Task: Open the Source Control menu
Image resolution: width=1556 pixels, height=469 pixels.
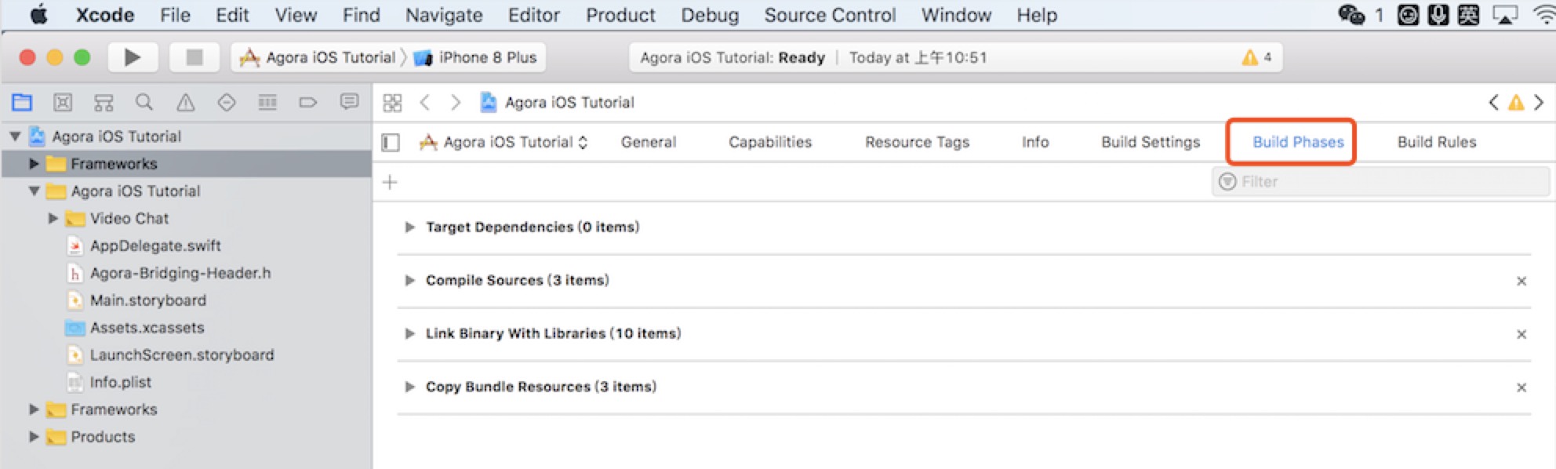Action: tap(830, 15)
